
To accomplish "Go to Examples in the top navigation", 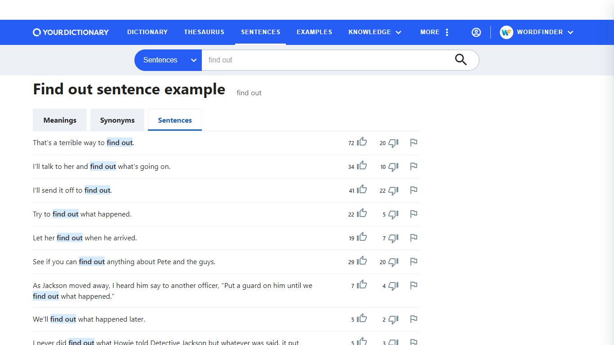I will [314, 32].
